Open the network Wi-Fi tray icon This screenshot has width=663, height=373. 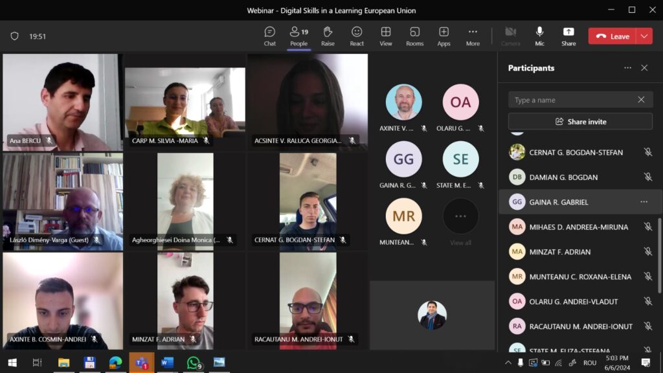click(x=559, y=363)
